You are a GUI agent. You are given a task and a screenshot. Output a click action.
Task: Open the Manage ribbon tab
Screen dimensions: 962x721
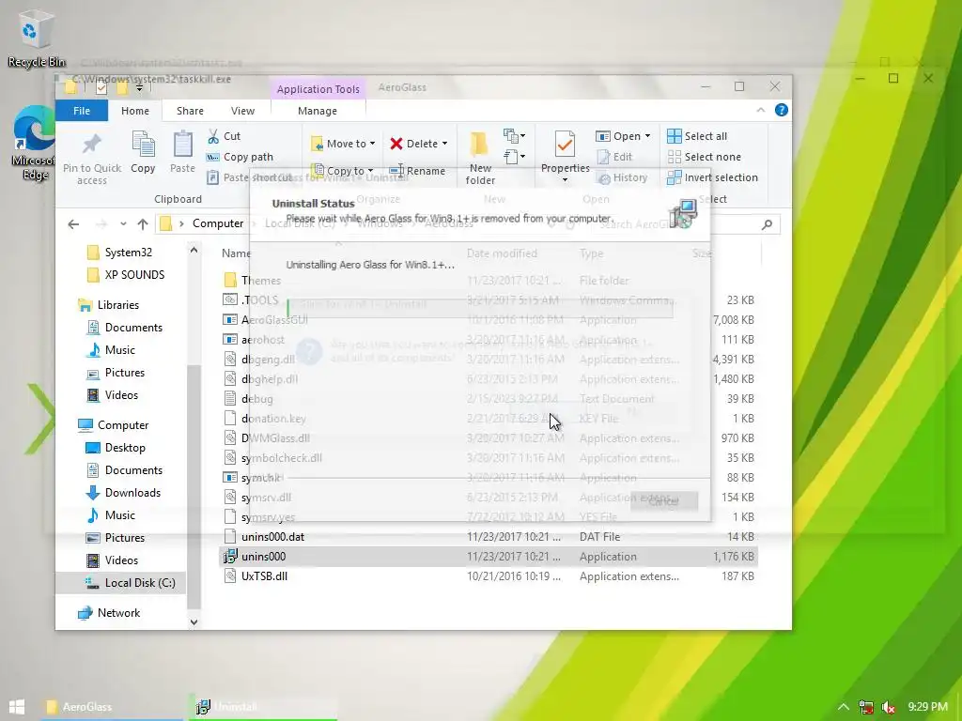(318, 111)
